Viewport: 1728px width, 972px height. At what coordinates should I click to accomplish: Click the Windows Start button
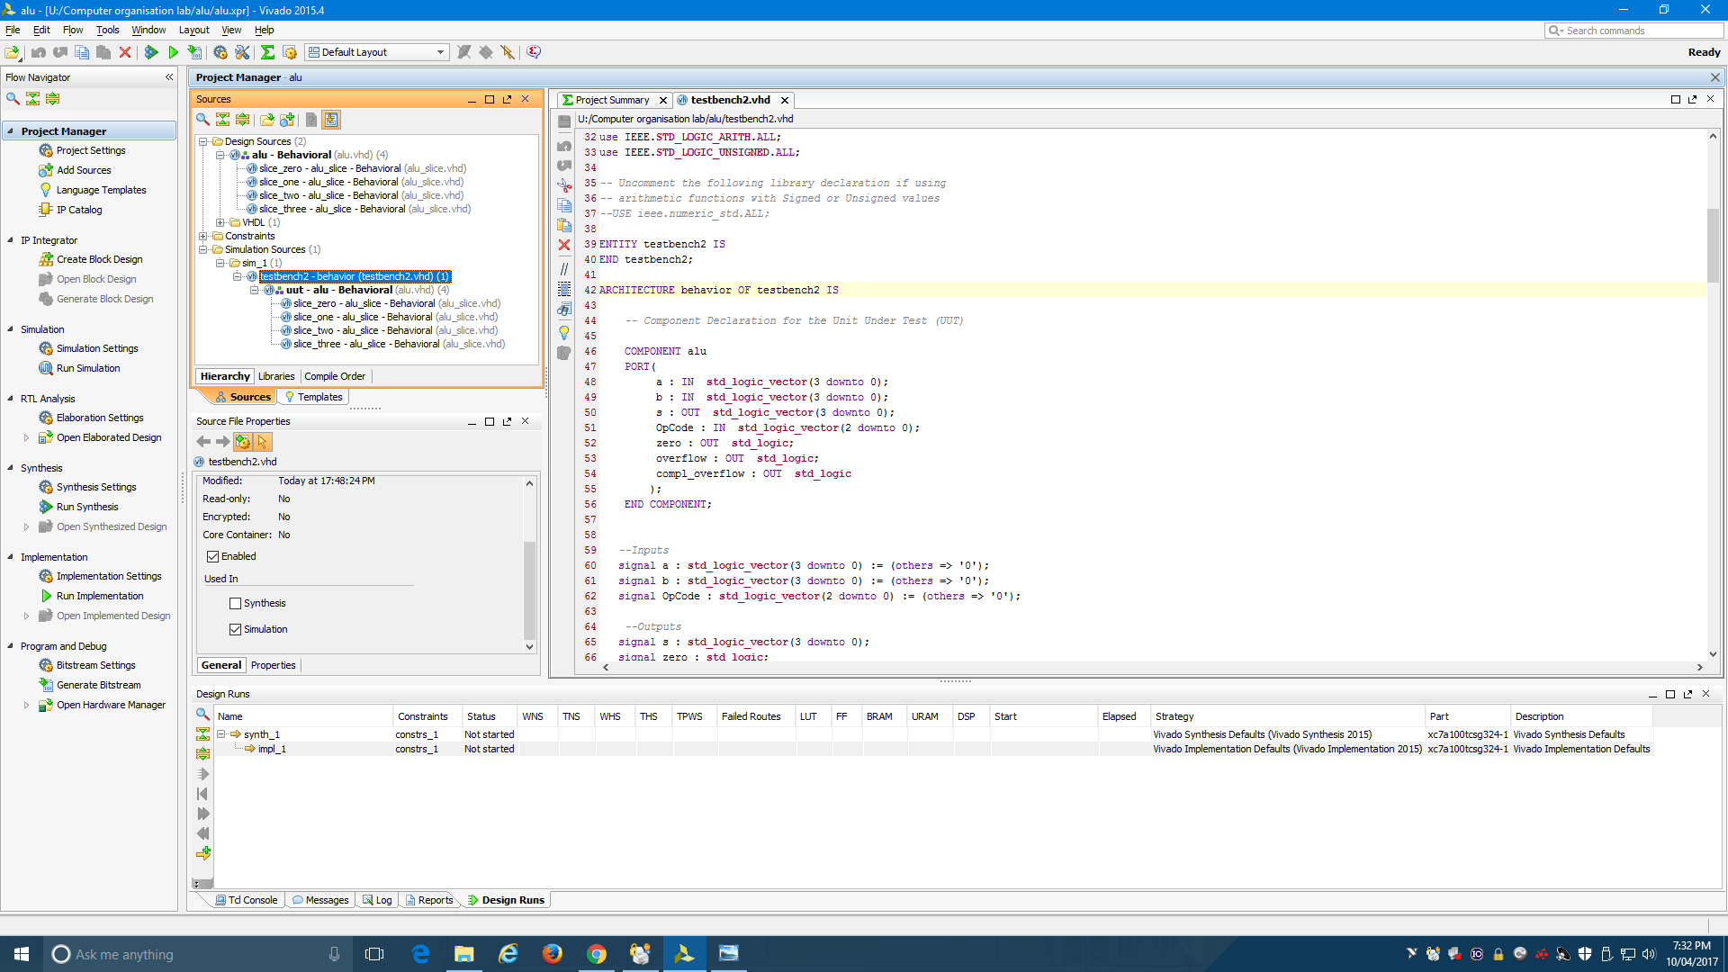coord(22,954)
